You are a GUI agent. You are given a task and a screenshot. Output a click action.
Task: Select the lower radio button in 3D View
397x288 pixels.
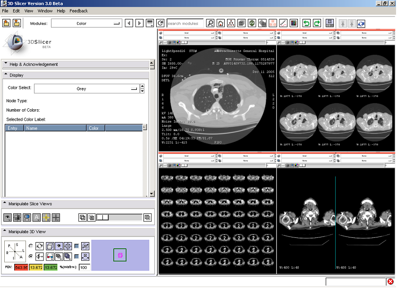click(31, 256)
